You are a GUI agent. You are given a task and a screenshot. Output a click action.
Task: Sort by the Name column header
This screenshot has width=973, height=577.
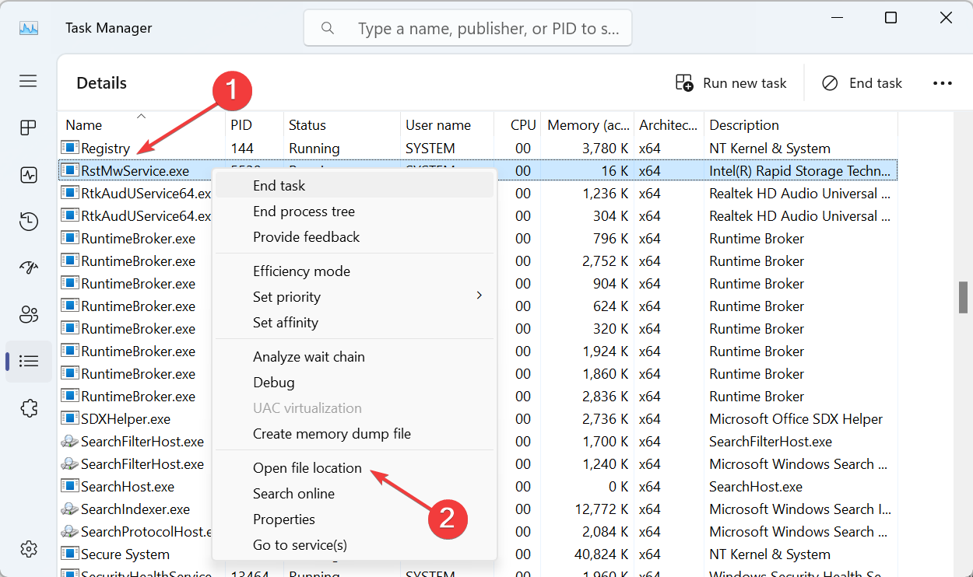pyautogui.click(x=84, y=125)
